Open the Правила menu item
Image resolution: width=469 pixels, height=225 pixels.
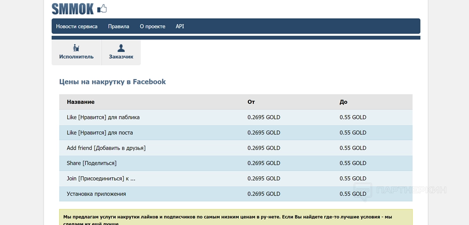[119, 26]
